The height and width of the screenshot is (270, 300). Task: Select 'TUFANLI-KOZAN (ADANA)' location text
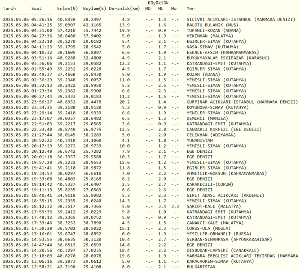coord(214,30)
